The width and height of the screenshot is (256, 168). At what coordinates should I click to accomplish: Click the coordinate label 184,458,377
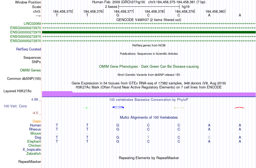point(123,11)
